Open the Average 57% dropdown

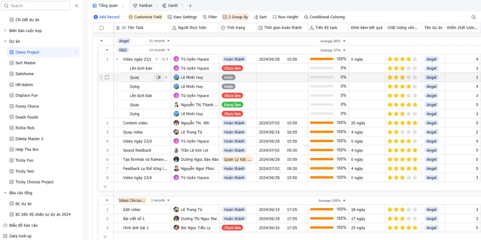[x=333, y=50]
